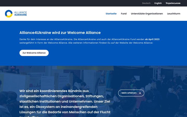Switch the site language to English
The width and height of the screenshot is (187, 117).
(158, 3)
